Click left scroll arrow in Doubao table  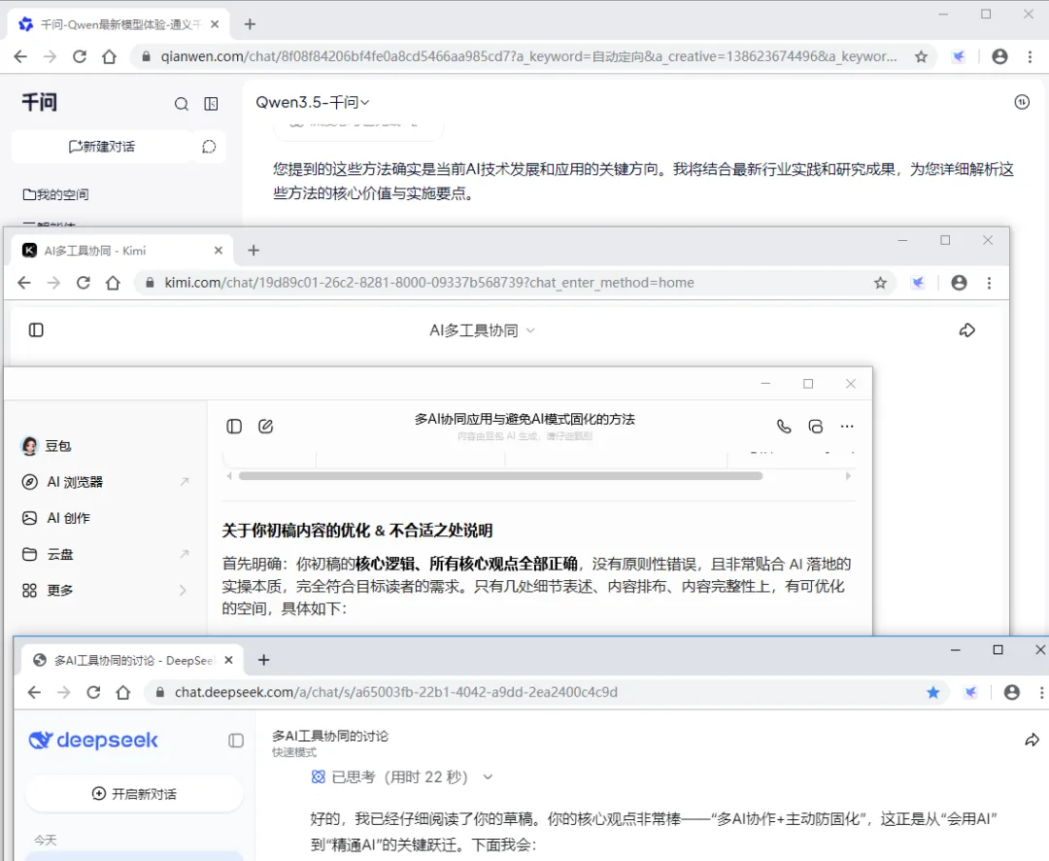229,476
